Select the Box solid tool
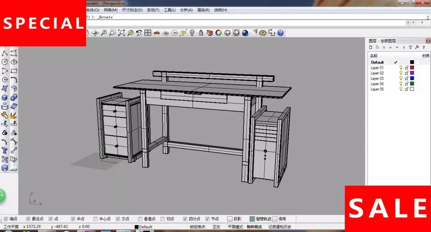431x232 pixels. click(5, 97)
